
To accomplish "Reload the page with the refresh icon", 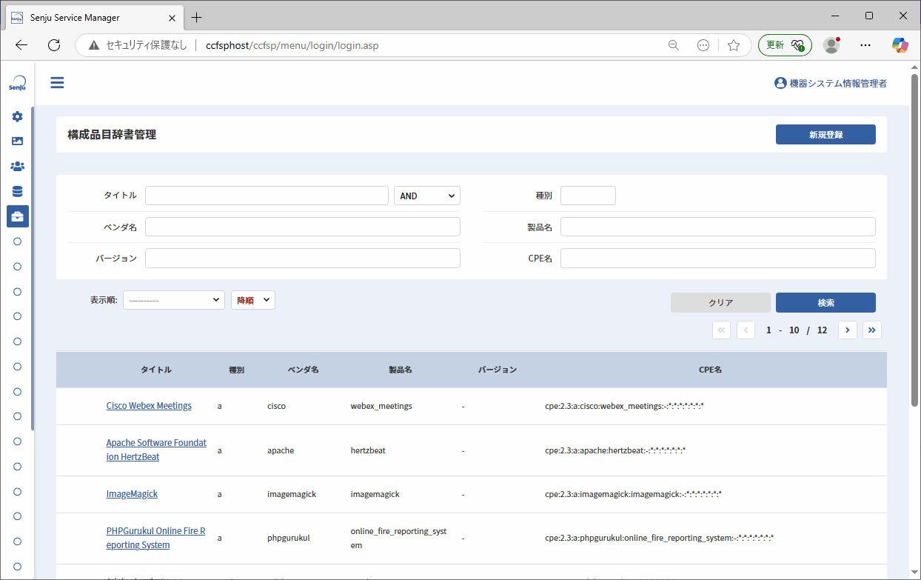I will (x=54, y=45).
